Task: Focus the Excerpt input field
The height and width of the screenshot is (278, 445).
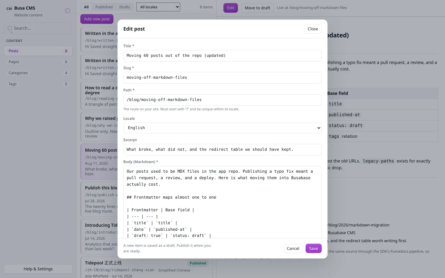Action: tap(222, 150)
